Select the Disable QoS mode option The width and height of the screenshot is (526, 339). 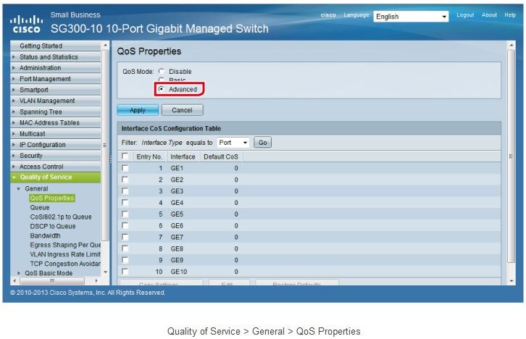point(161,72)
